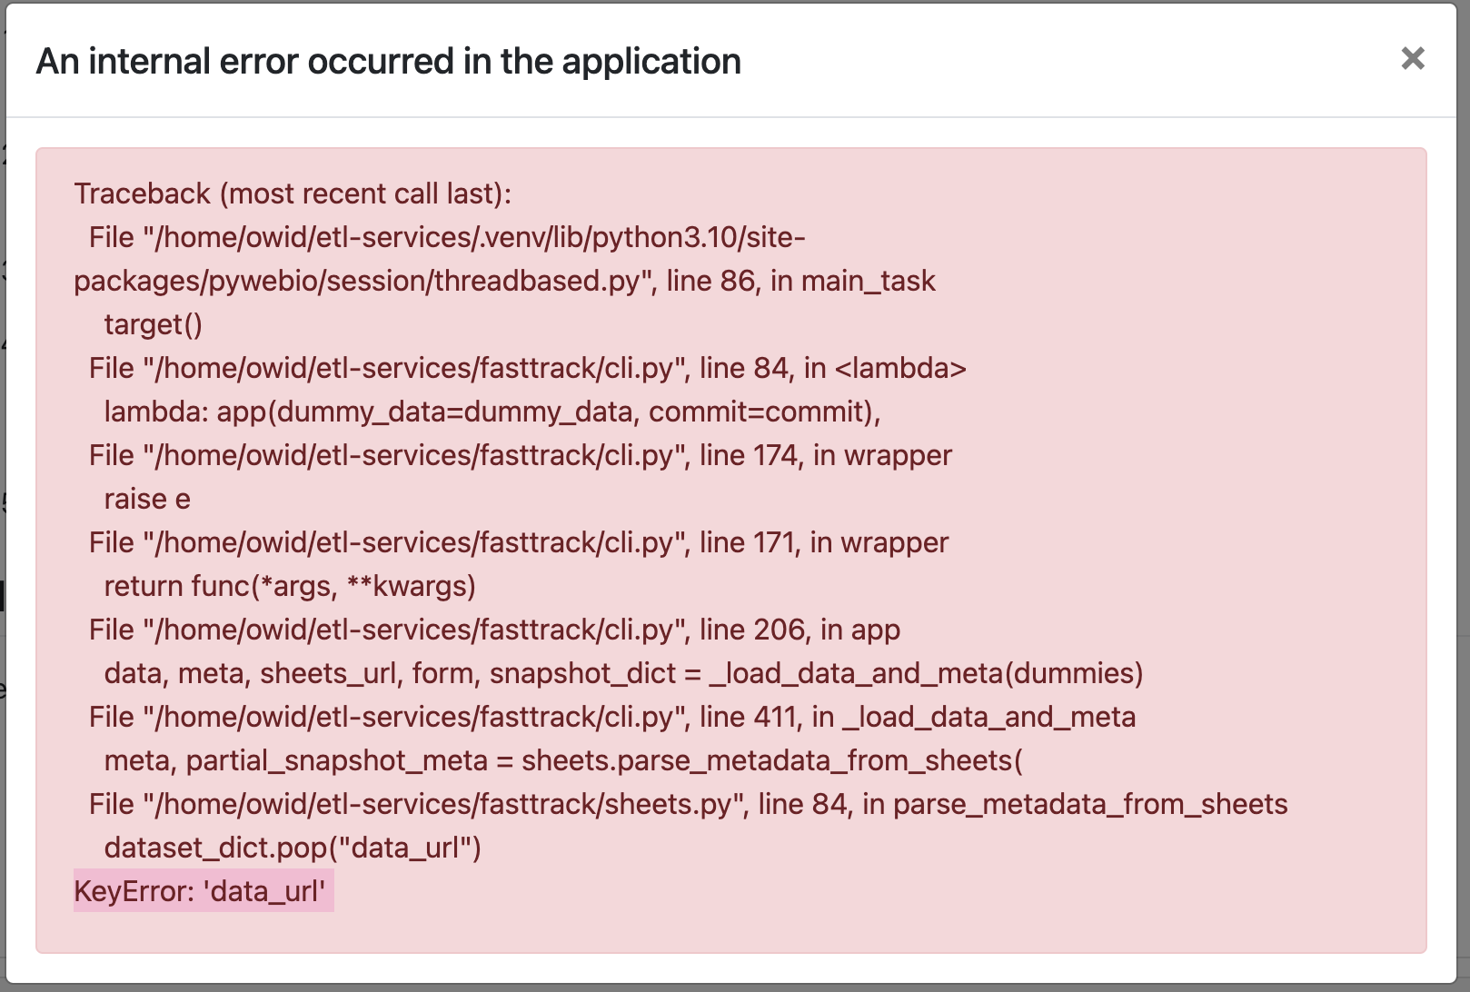1470x992 pixels.
Task: Select the return func(*args, **kwargs) line
Action: coord(291,586)
